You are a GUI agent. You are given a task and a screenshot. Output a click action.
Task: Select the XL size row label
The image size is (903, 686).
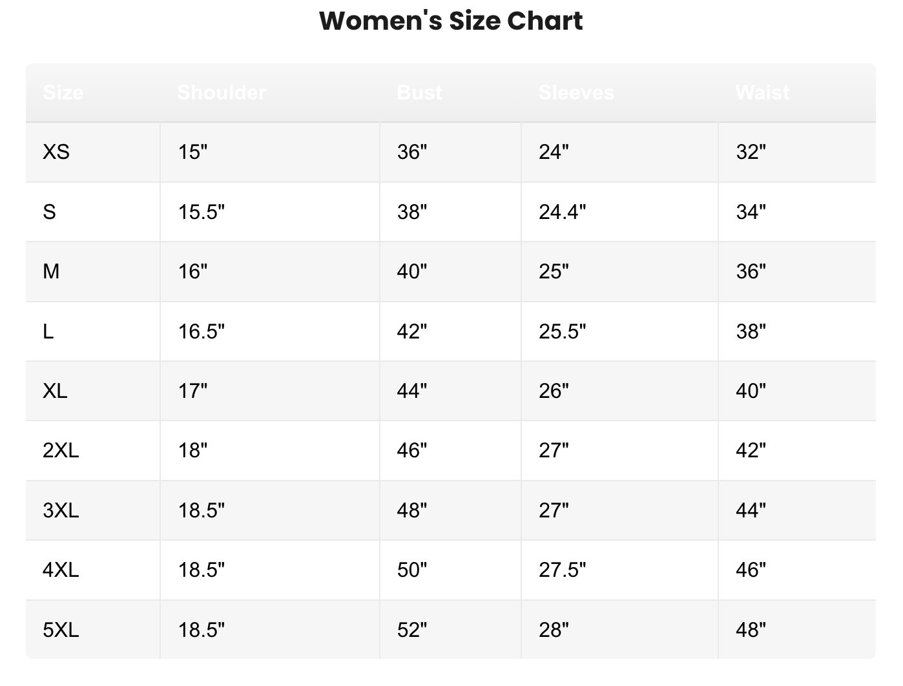point(55,391)
